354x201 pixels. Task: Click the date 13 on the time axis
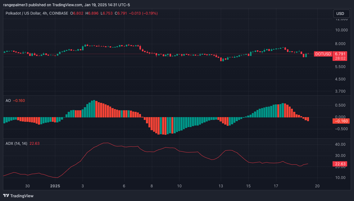pyautogui.click(x=220, y=186)
